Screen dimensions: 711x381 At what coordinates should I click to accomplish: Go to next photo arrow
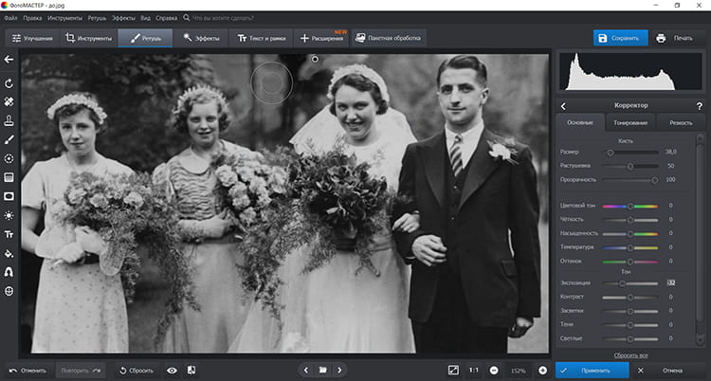339,370
